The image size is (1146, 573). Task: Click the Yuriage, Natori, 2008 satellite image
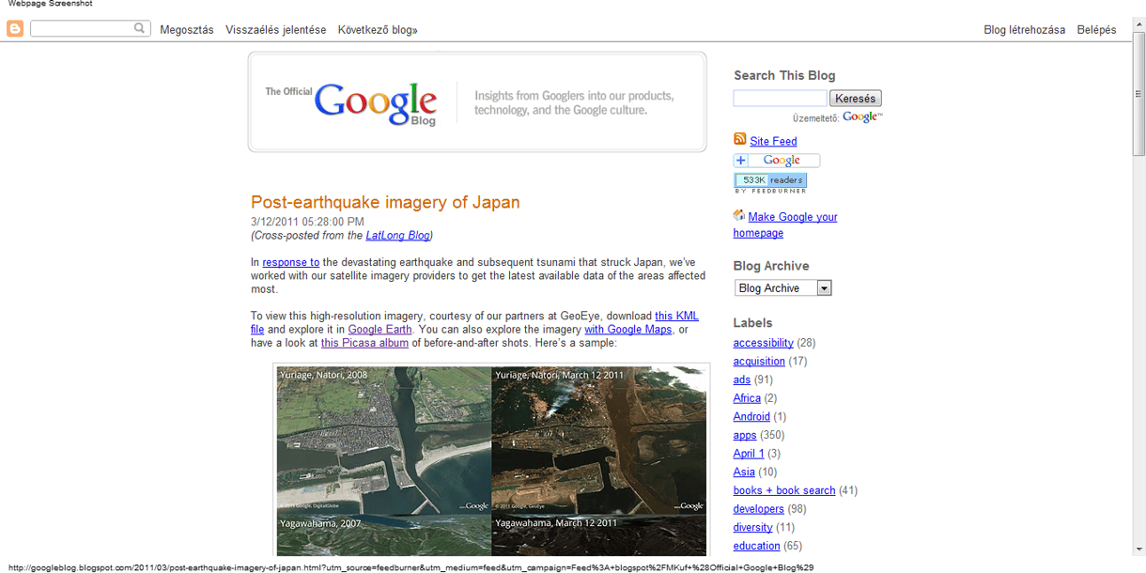[384, 441]
